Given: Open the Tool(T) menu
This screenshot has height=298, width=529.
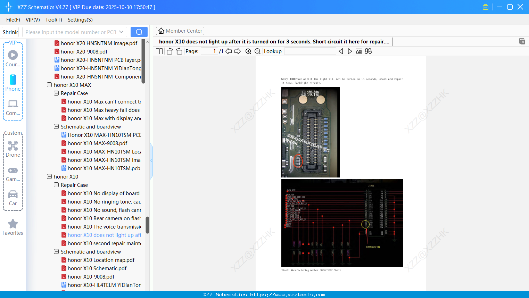Looking at the screenshot, I should [x=54, y=19].
